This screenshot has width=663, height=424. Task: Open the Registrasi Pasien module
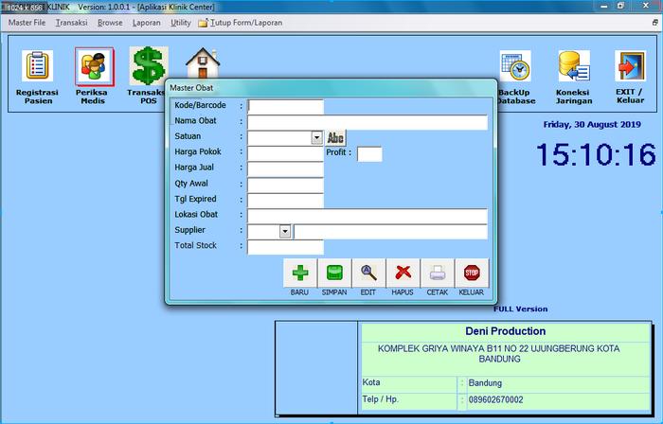38,66
